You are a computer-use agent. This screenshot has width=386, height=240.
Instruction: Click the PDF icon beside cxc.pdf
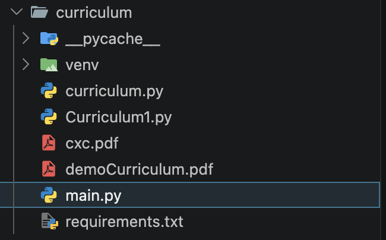49,143
